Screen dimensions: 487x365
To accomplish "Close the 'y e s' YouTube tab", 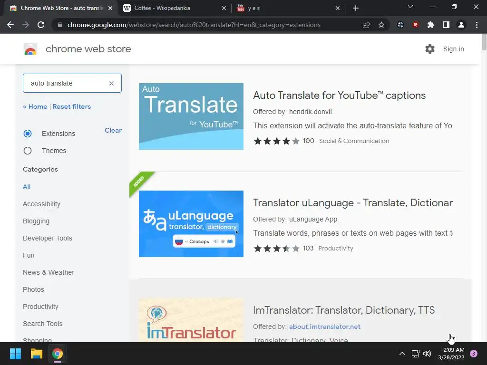I will pos(338,9).
